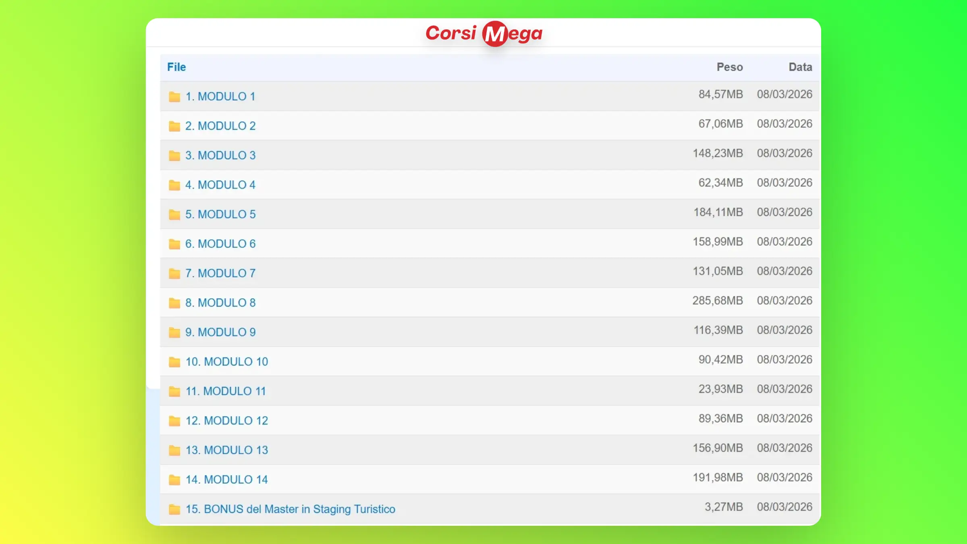
Task: Click the BONUS folder icon
Action: (174, 509)
